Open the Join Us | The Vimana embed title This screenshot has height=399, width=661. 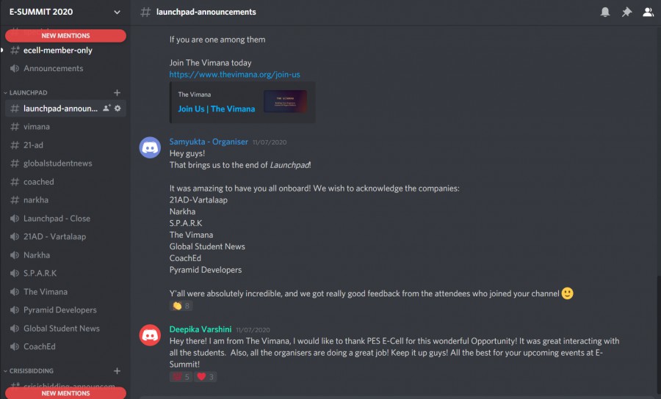point(217,109)
